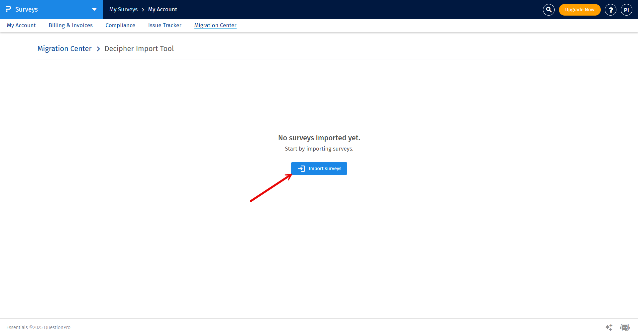The width and height of the screenshot is (638, 336).
Task: Open the AI sparkle assistant icon
Action: pyautogui.click(x=609, y=327)
